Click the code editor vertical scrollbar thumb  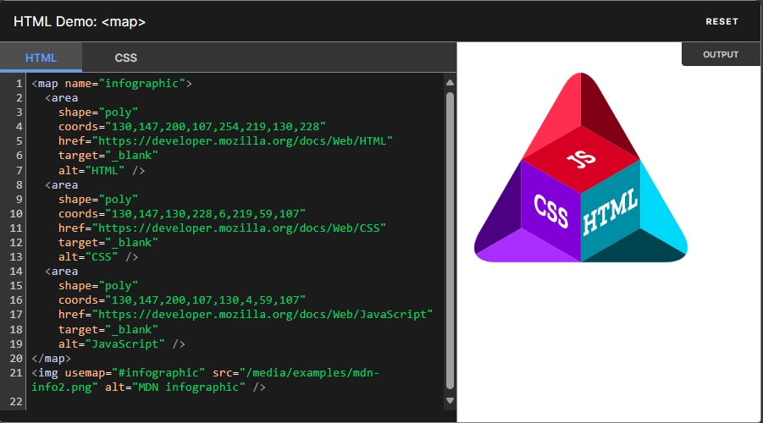[x=450, y=237]
